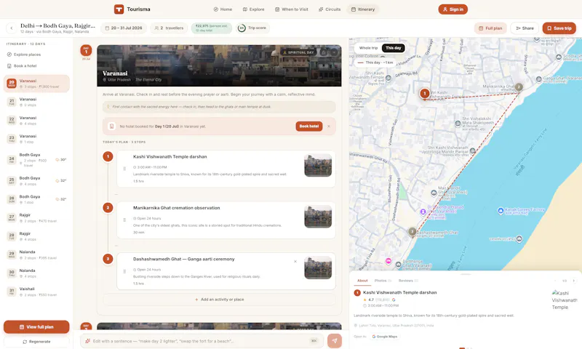Select 22 Varanasi day with 4 stops

[36, 121]
